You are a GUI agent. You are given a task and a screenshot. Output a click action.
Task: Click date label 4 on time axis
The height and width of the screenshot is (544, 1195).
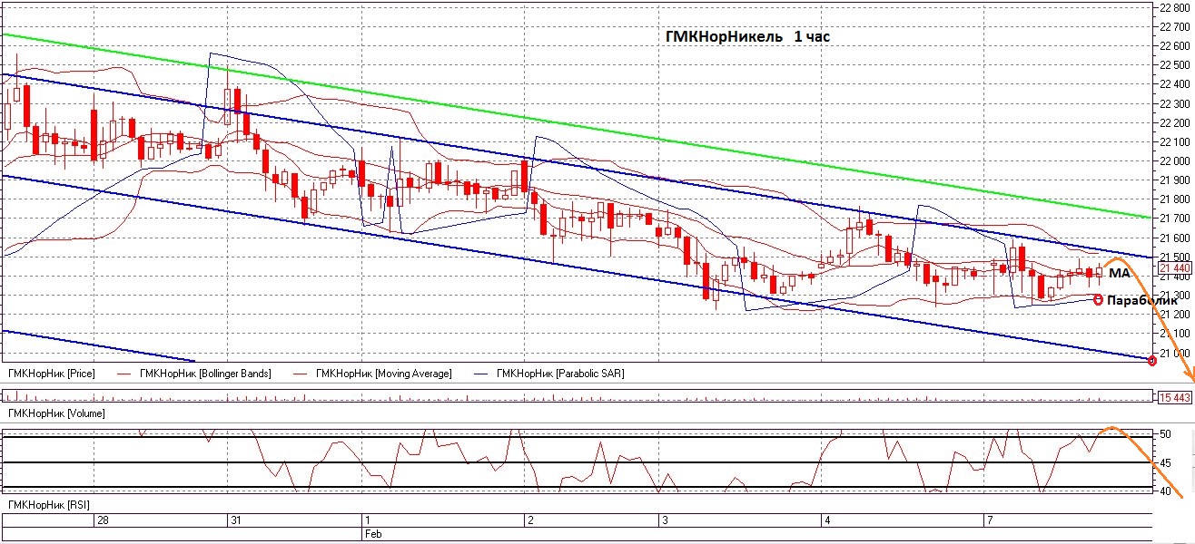(x=827, y=520)
